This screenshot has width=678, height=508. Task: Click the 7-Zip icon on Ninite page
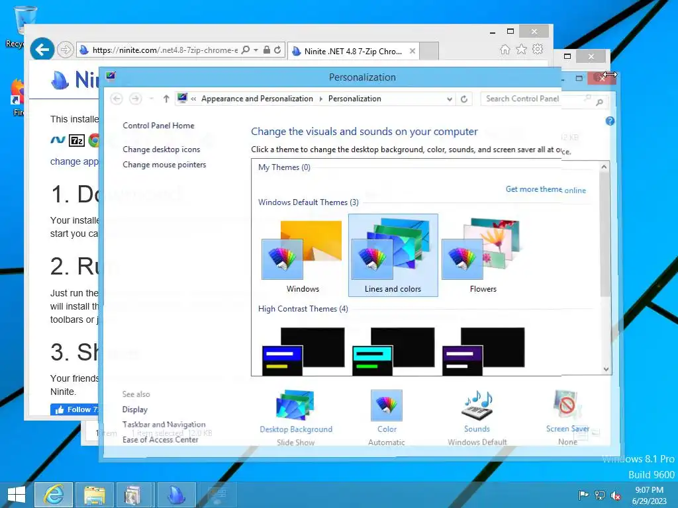coord(77,140)
